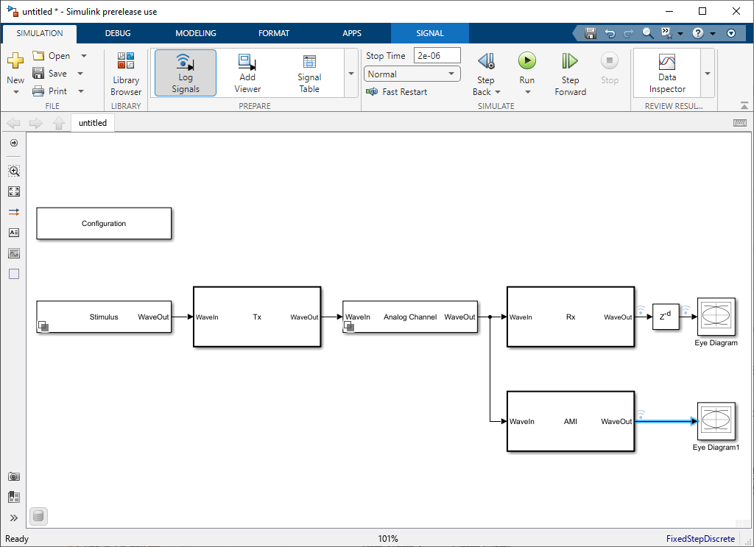Viewport: 754px width, 547px height.
Task: Open the Library Browser
Action: 126,74
